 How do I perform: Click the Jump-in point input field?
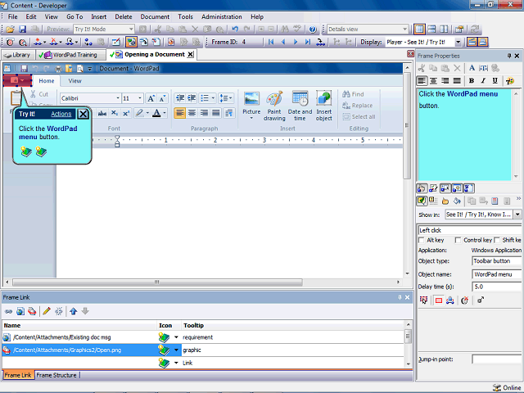tap(497, 359)
